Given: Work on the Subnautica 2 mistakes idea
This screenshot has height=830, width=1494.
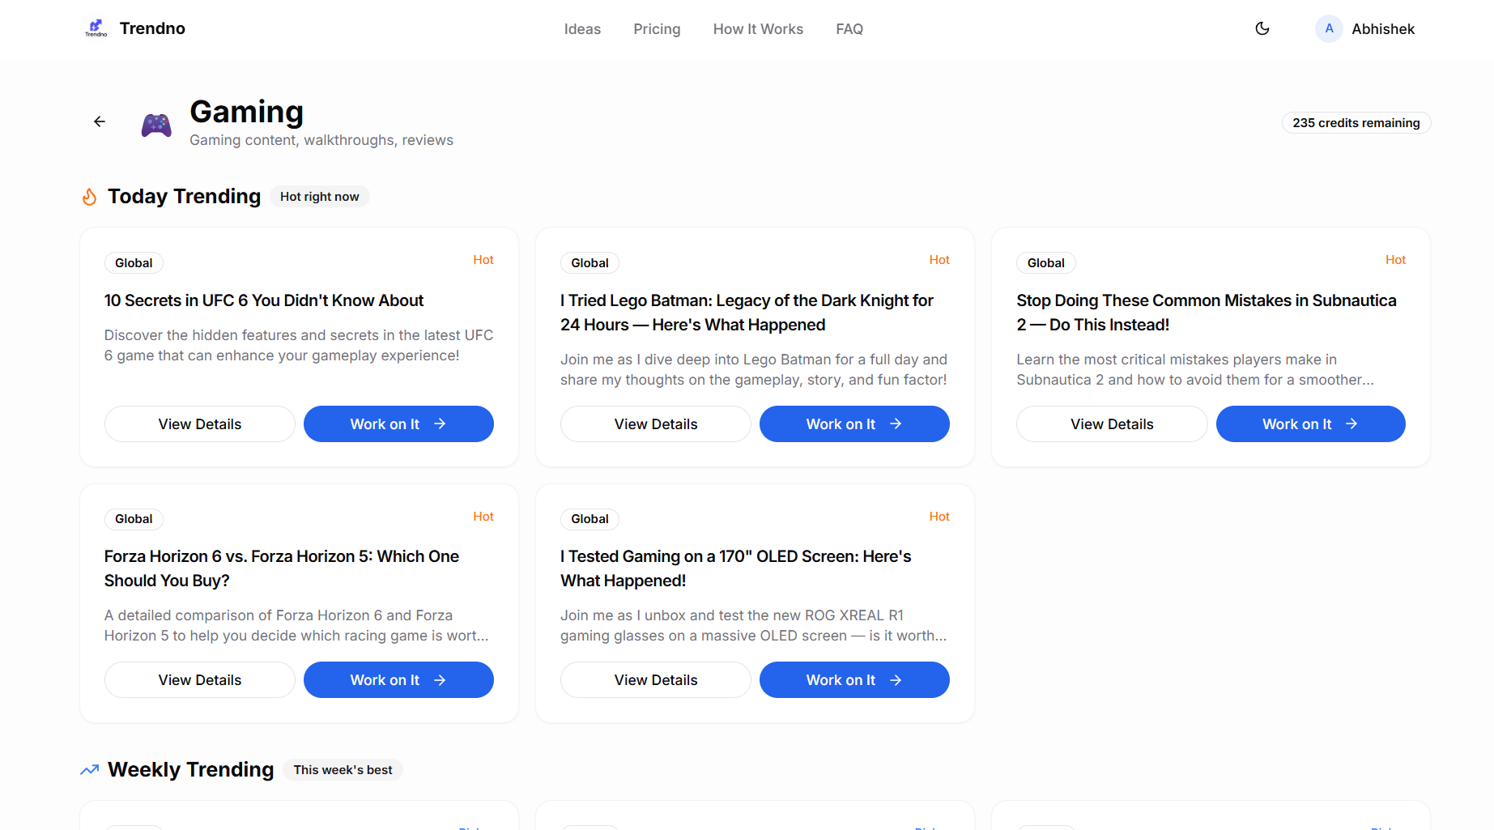Looking at the screenshot, I should (x=1310, y=424).
